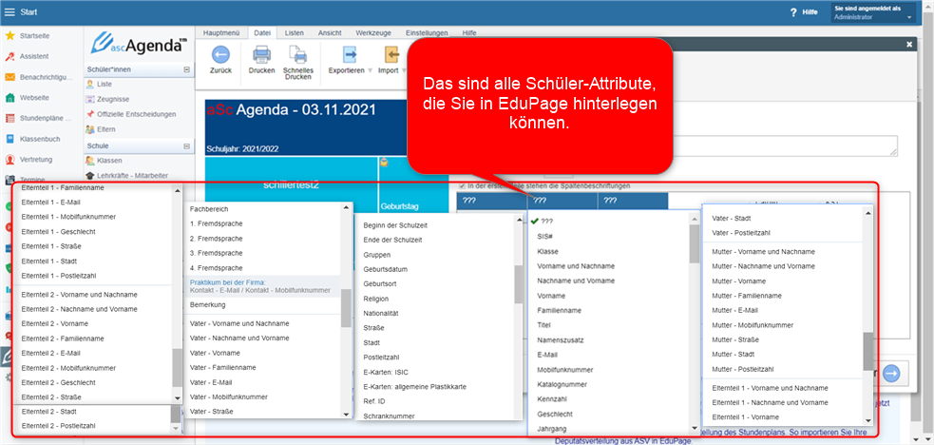Viewport: 934px width, 445px height.
Task: Toggle first-row column labels checkbox
Action: 462,185
